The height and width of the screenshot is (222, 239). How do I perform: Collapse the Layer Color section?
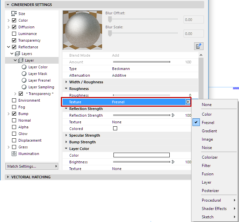click(66, 149)
